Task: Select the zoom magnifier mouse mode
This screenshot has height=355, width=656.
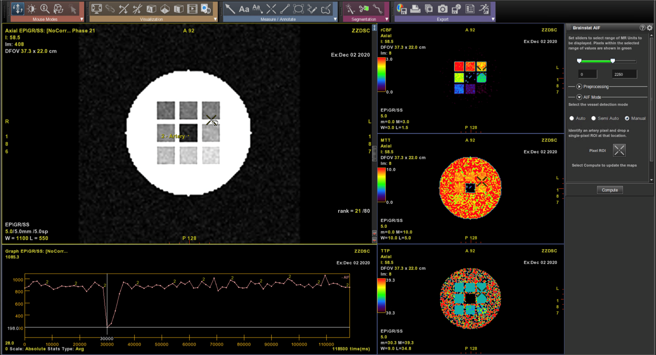Action: [45, 8]
